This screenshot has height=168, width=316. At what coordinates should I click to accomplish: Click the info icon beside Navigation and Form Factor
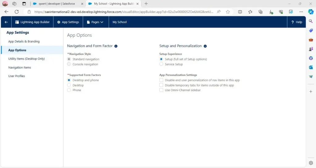tap(116, 46)
